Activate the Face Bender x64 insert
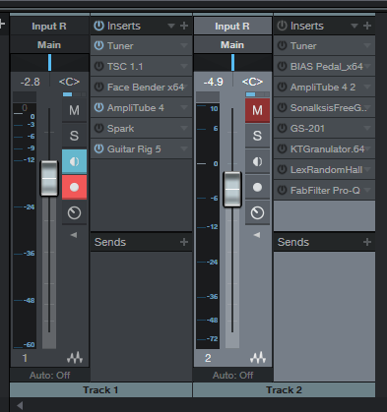The image size is (387, 412). [x=98, y=87]
